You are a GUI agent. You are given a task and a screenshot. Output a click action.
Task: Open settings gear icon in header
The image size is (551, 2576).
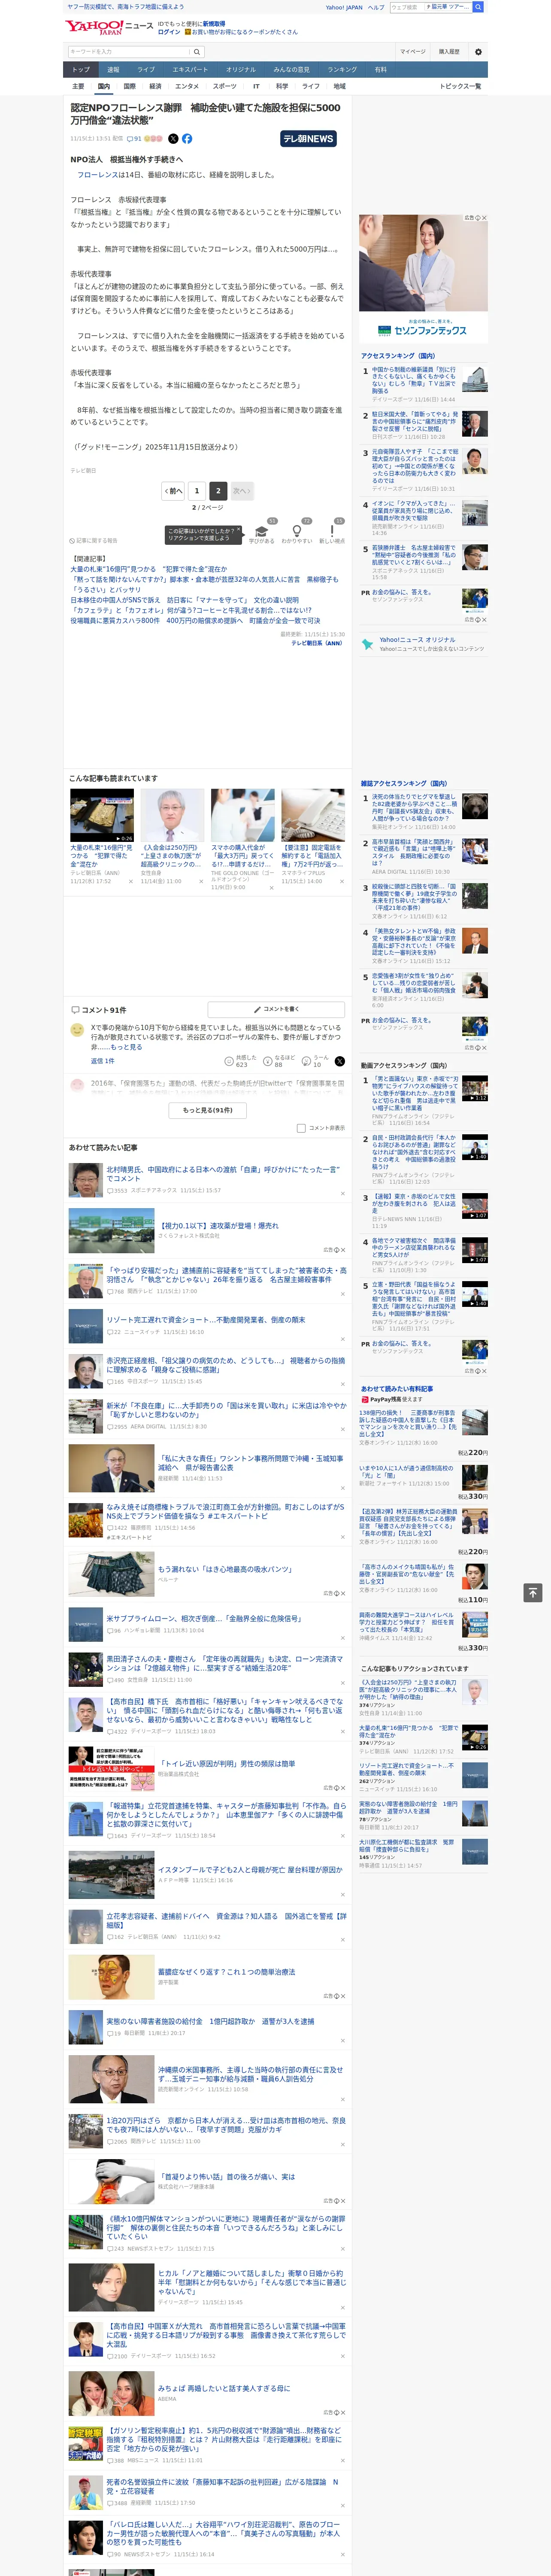point(478,51)
